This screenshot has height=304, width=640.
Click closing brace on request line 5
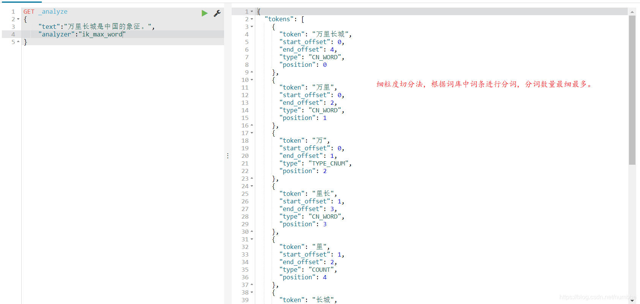click(25, 42)
